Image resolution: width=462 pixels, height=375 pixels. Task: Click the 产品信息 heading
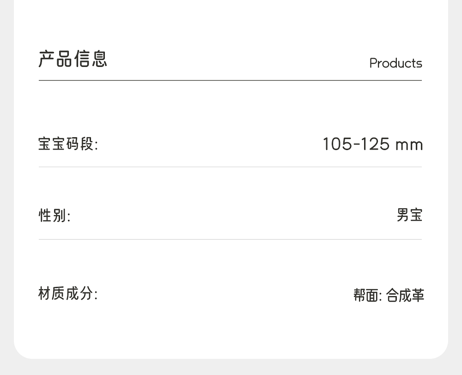73,59
